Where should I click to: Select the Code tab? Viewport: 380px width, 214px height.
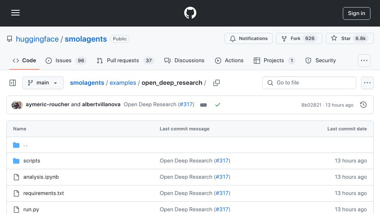(x=24, y=60)
